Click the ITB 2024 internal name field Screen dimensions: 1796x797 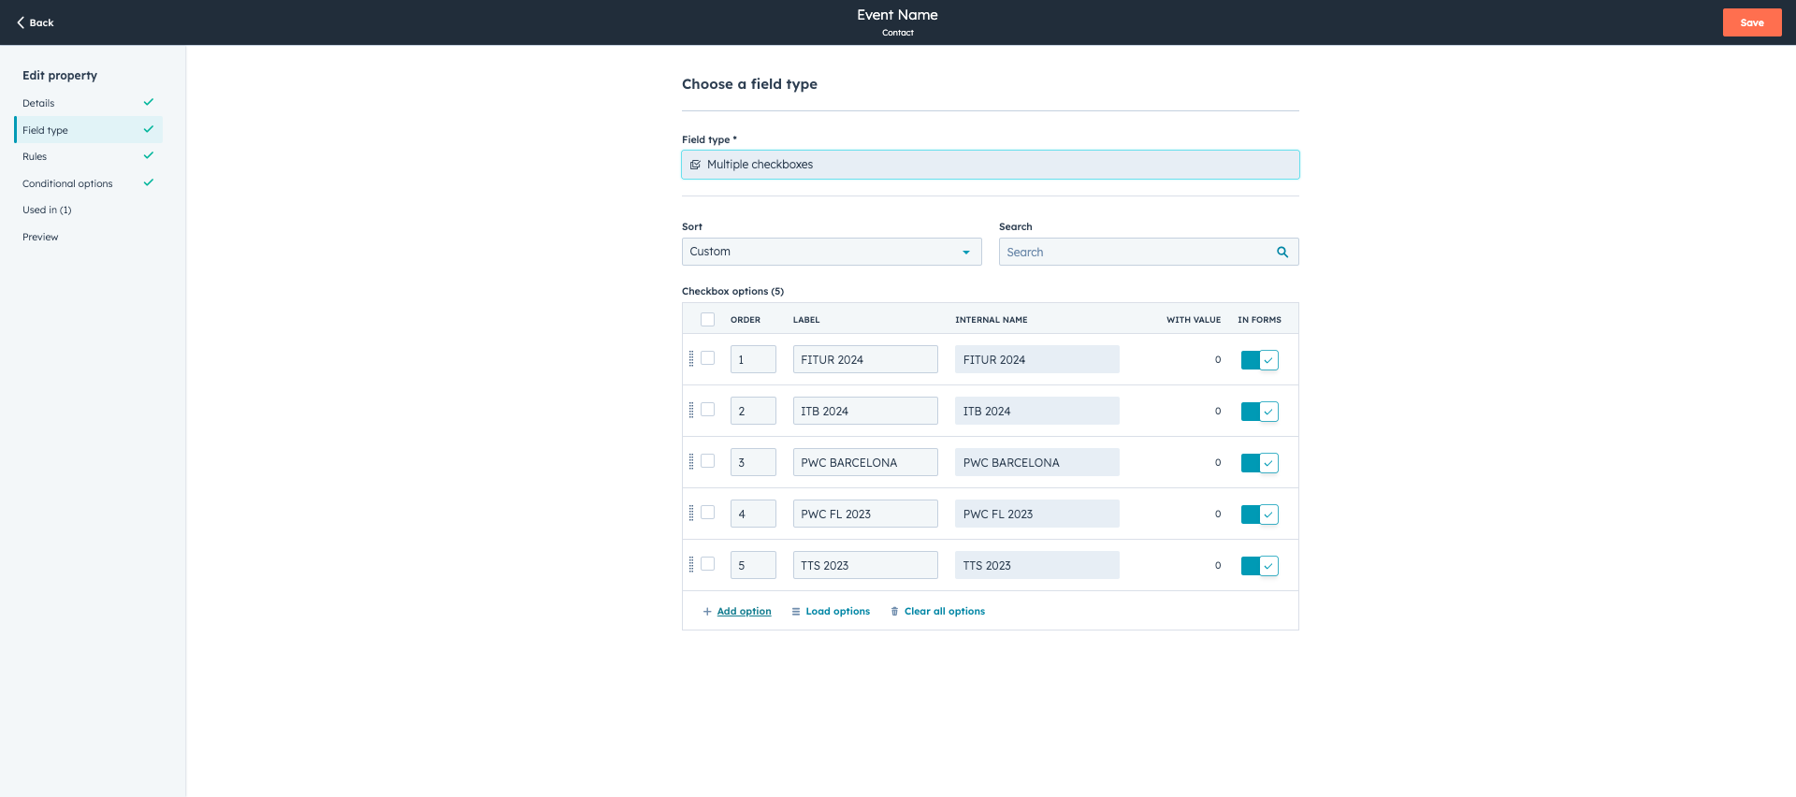point(1037,411)
